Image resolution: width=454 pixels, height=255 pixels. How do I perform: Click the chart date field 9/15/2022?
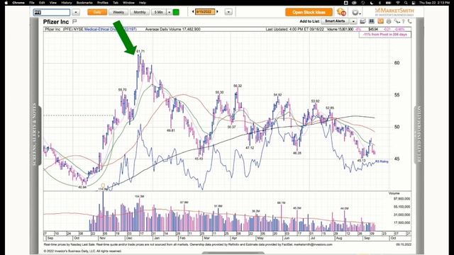[205, 12]
